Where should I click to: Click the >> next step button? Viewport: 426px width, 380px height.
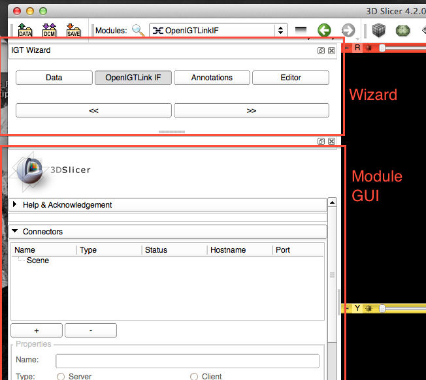252,111
